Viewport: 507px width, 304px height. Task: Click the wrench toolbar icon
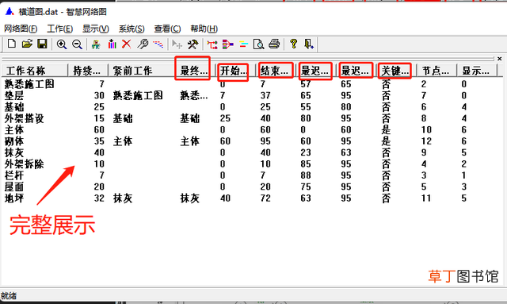[x=143, y=44]
